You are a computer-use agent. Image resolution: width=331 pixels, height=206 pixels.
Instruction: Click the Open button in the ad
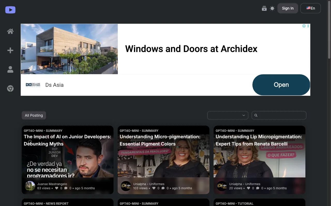281,85
